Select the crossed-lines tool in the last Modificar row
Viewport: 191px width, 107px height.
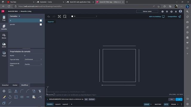coord(10,103)
